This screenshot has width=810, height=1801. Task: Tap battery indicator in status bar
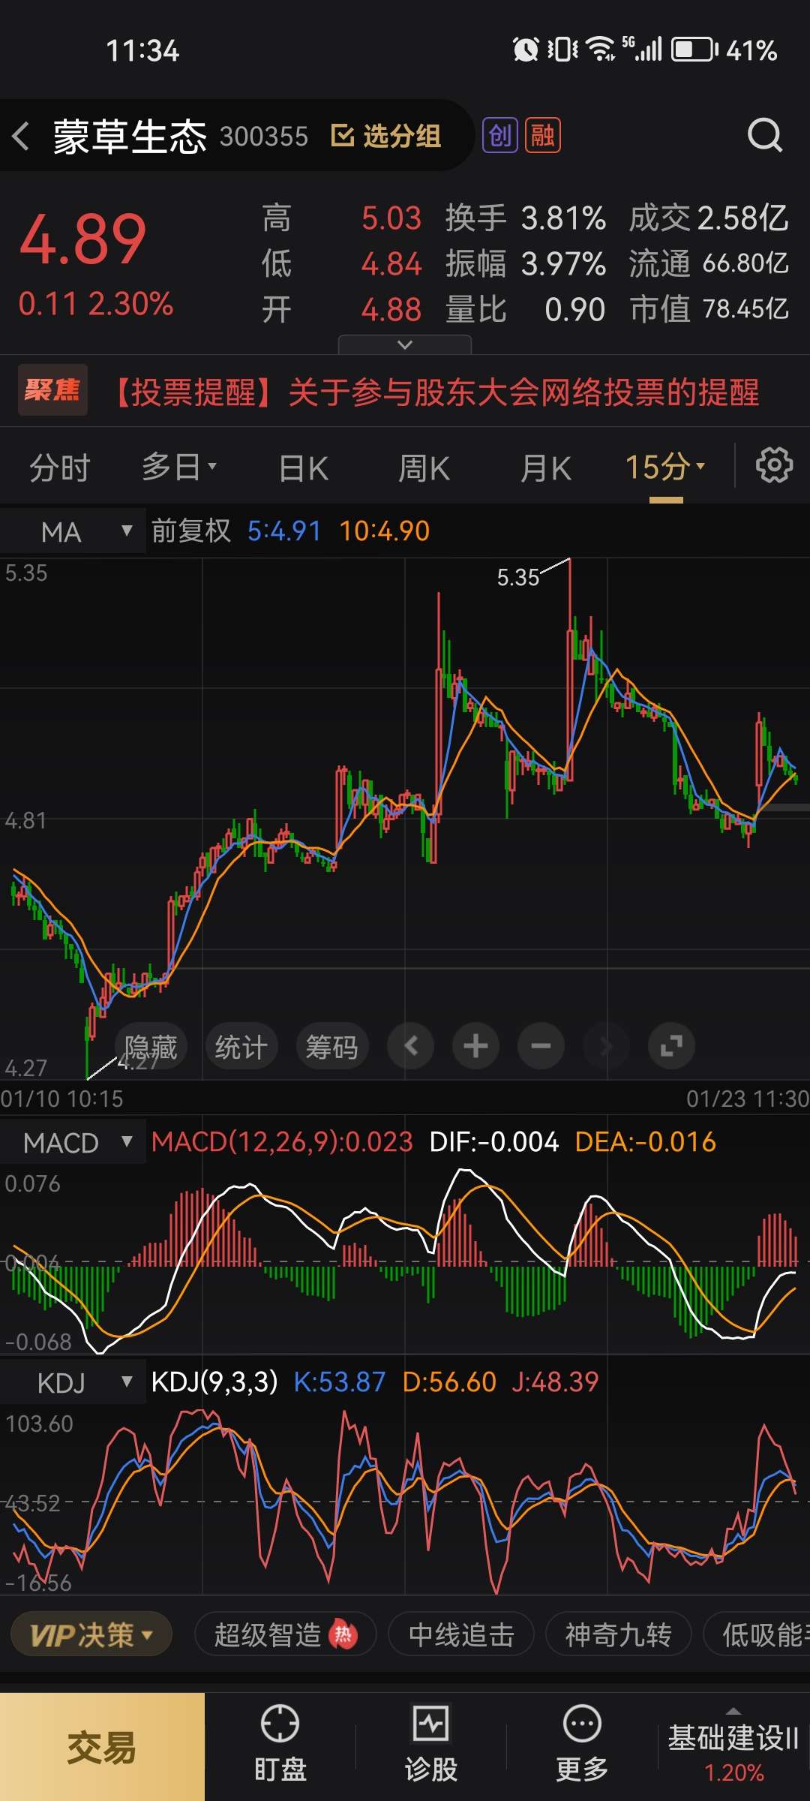click(x=694, y=50)
